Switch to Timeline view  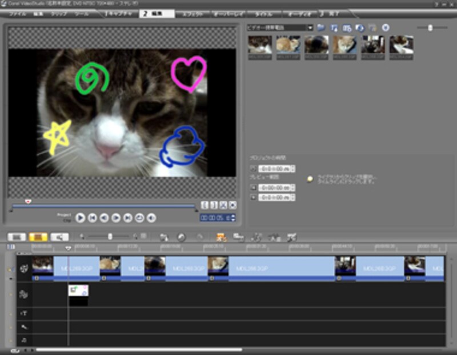pyautogui.click(x=38, y=237)
